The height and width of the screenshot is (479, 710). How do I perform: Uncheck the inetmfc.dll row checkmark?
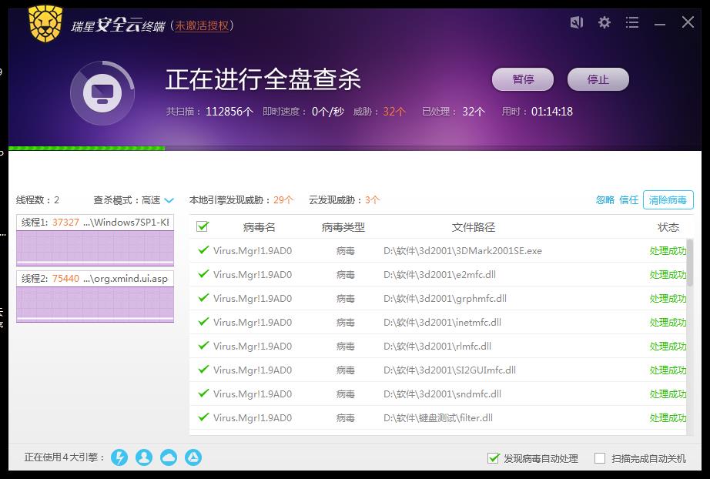pyautogui.click(x=203, y=321)
